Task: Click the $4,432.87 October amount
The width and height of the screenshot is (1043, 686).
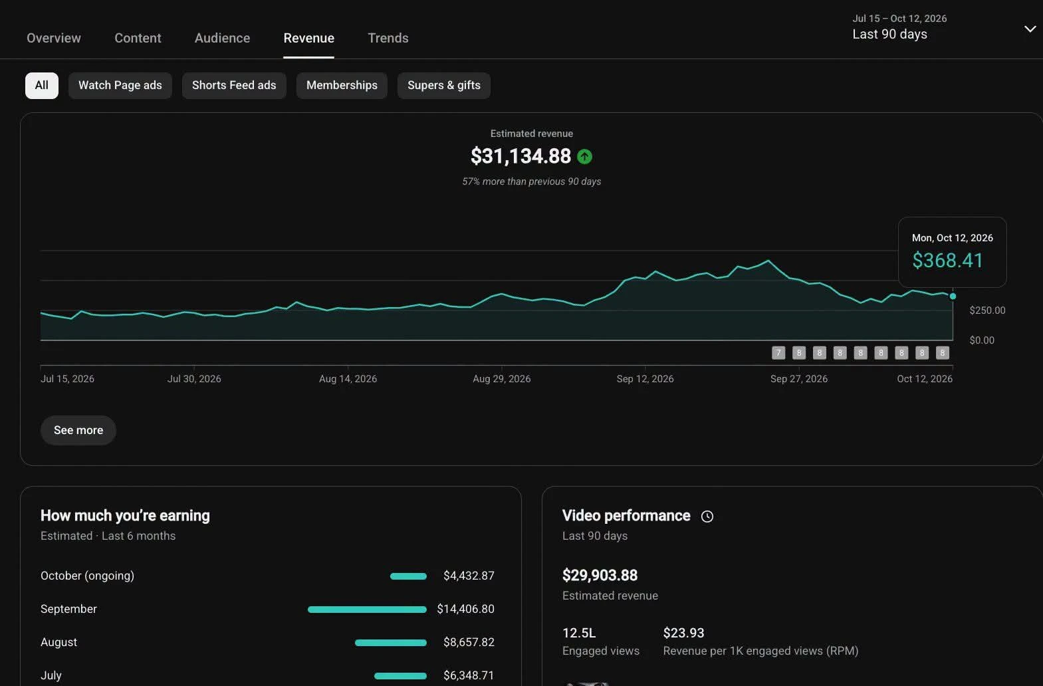Action: tap(469, 576)
